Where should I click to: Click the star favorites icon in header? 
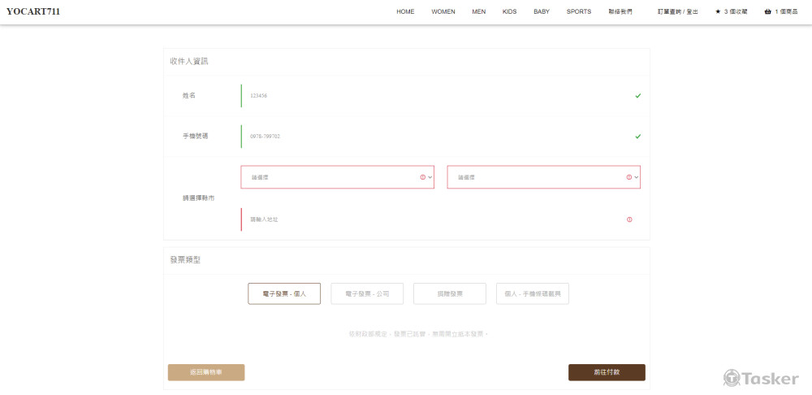[x=718, y=12]
